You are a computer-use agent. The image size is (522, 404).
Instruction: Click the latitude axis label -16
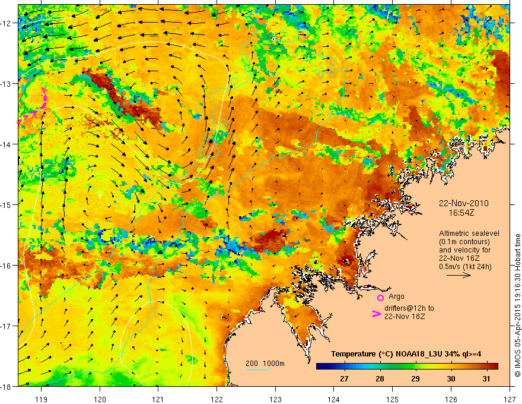click(7, 266)
